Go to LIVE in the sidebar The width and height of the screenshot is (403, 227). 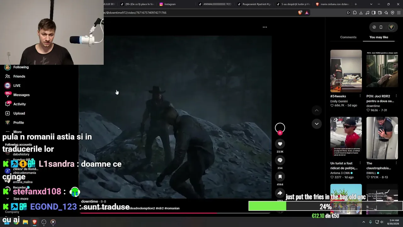coord(17,85)
